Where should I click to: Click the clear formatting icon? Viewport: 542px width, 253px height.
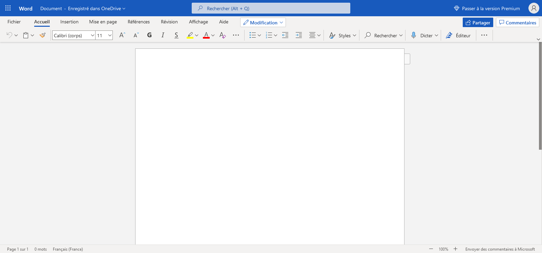coord(222,35)
